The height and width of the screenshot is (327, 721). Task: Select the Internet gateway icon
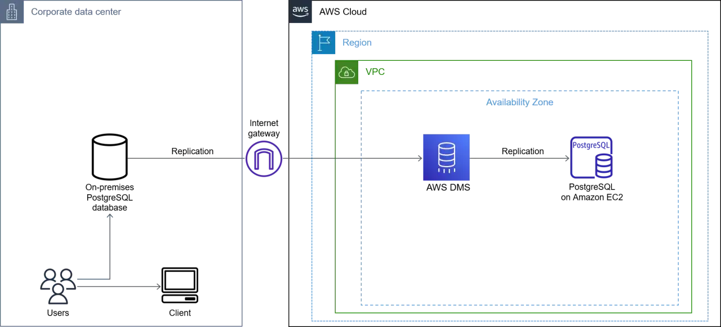tap(264, 158)
